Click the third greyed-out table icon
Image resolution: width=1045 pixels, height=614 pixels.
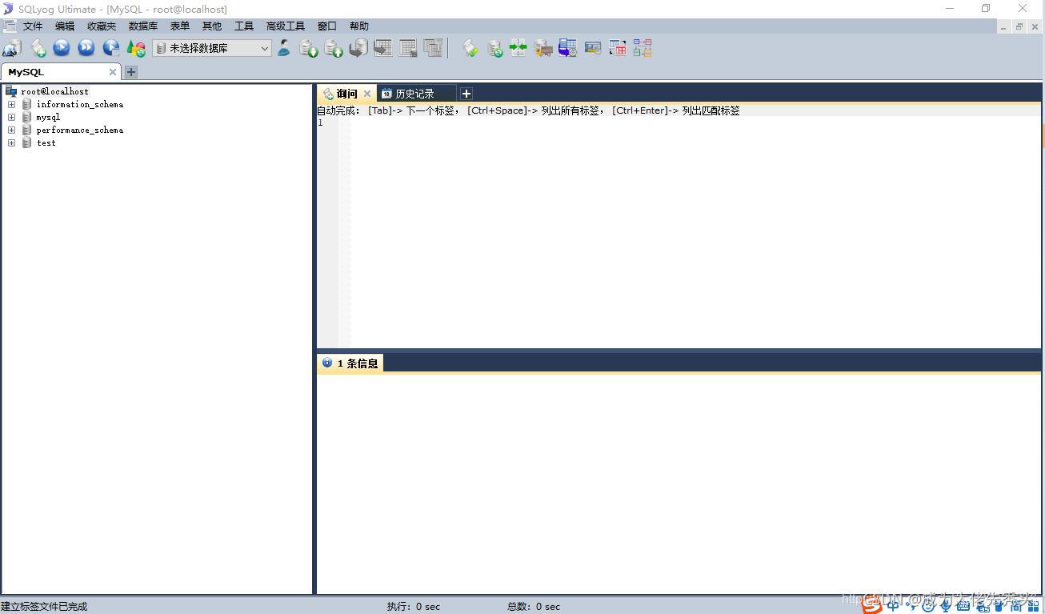(x=433, y=48)
